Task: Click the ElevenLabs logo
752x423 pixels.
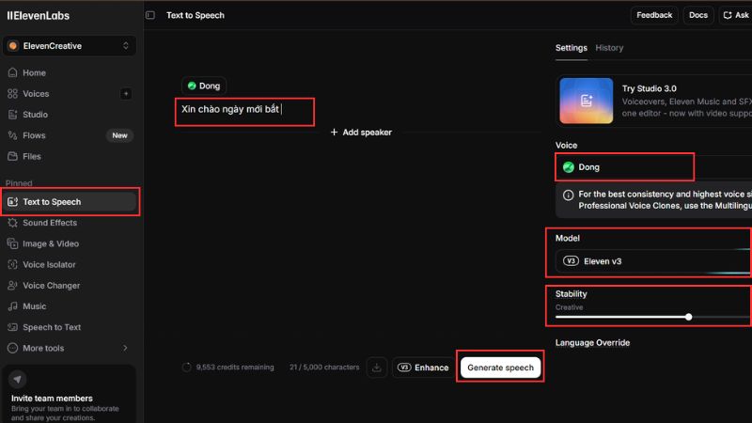Action: point(39,15)
